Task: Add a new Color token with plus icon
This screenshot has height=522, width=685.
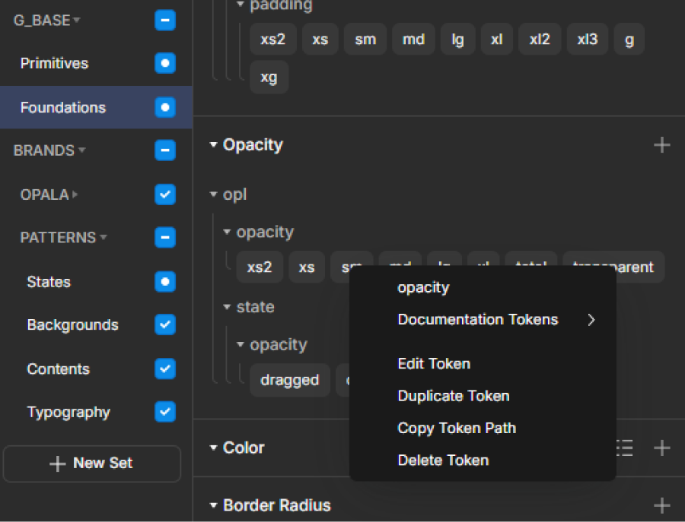Action: pyautogui.click(x=661, y=448)
